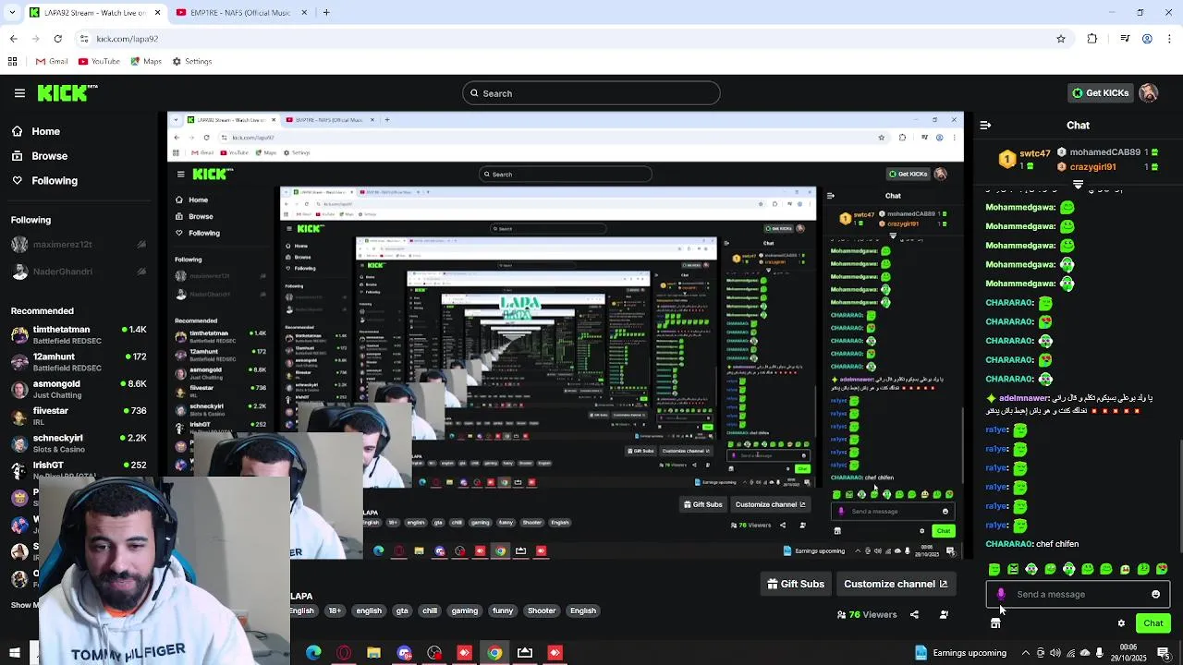Viewport: 1183px width, 665px height.
Task: Open the Maps bookmark
Action: pyautogui.click(x=145, y=61)
